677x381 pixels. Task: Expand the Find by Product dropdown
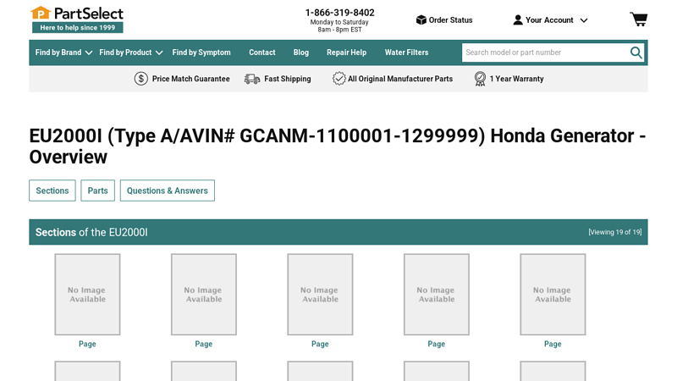coord(130,52)
